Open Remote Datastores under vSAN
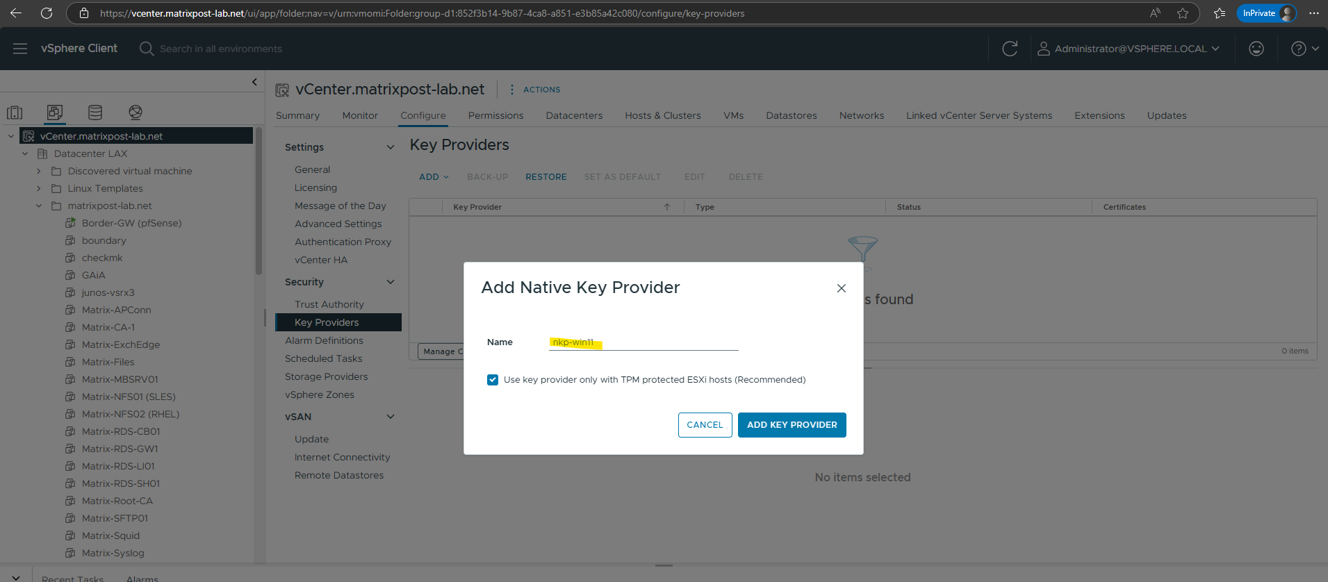Image resolution: width=1328 pixels, height=582 pixels. click(x=339, y=475)
